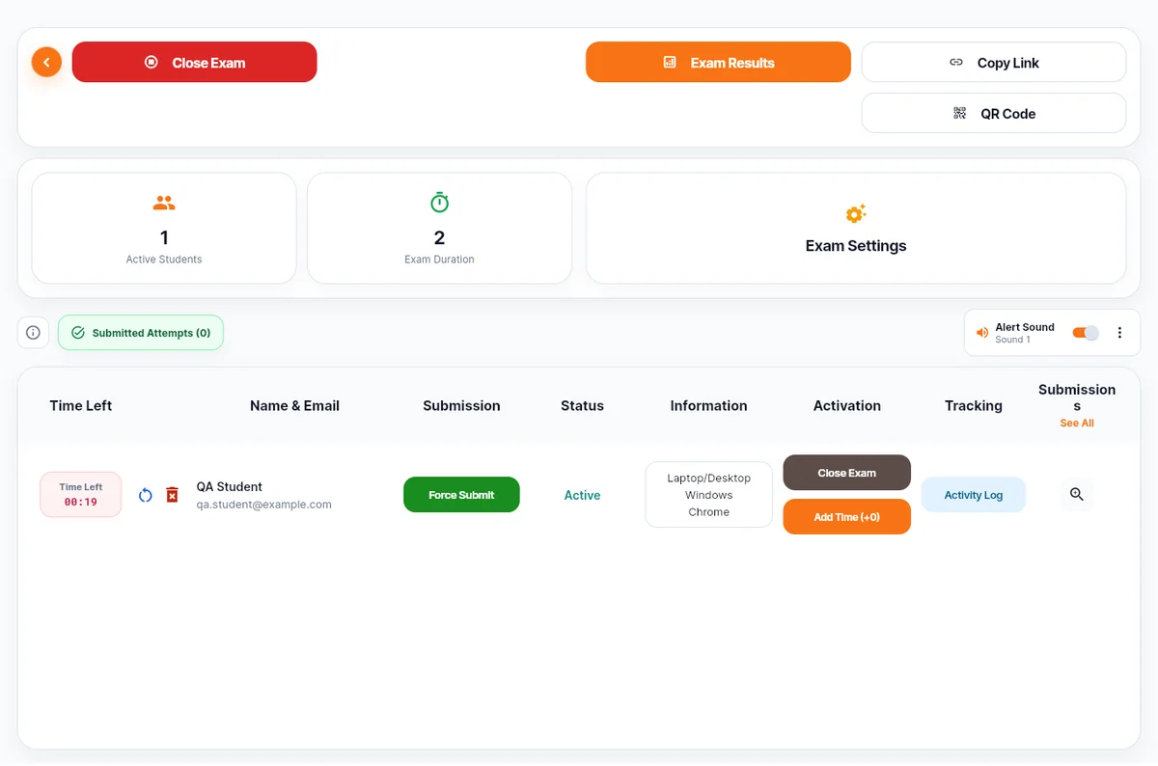Click the green stopwatch icon
The height and width of the screenshot is (766, 1158).
tap(439, 203)
